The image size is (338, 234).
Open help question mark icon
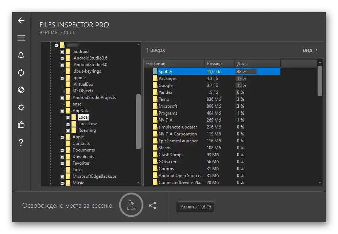[x=21, y=142]
